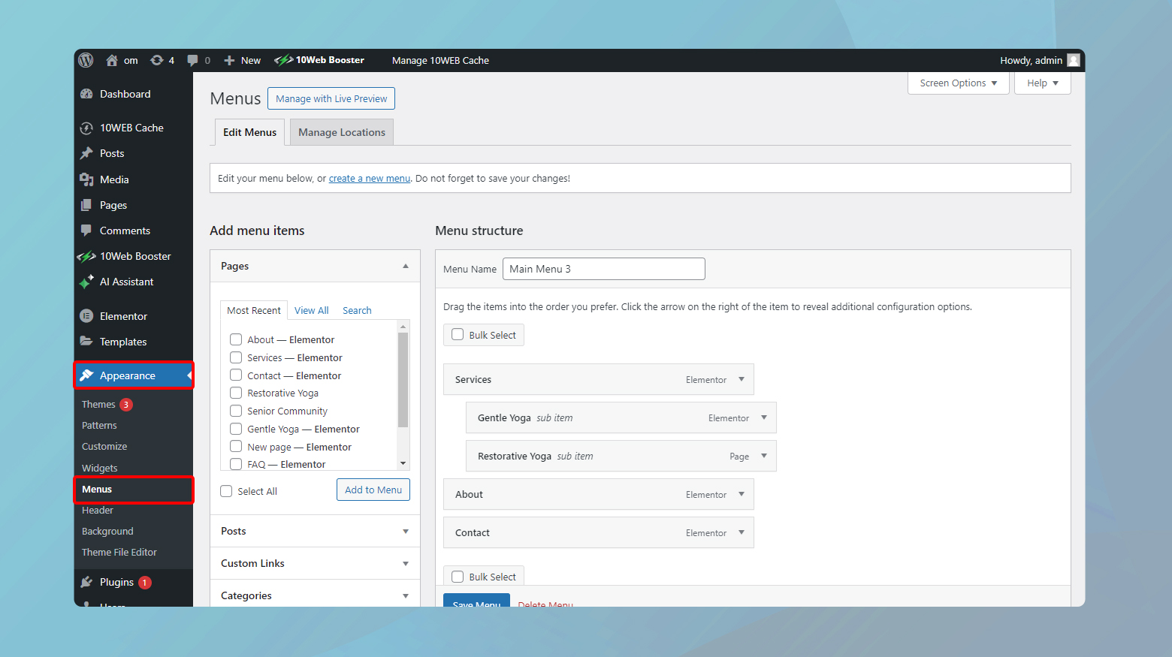Screen dimensions: 1172x657
Task: Follow the create a new menu link
Action: (x=369, y=179)
